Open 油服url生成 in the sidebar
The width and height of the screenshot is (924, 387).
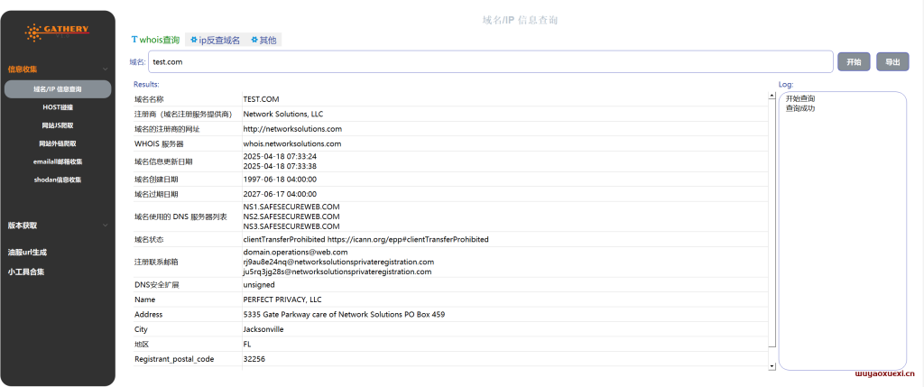click(27, 252)
